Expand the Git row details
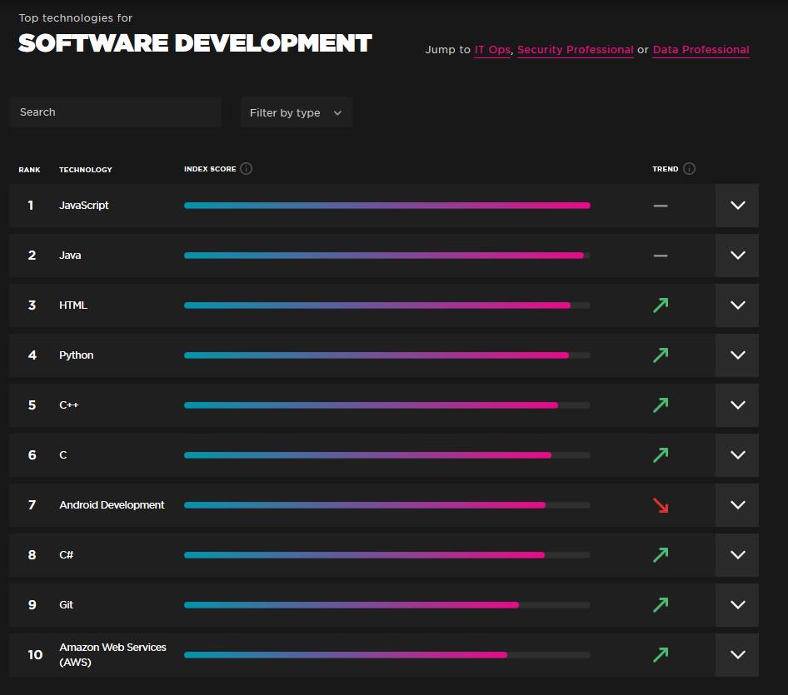The image size is (788, 695). (737, 604)
